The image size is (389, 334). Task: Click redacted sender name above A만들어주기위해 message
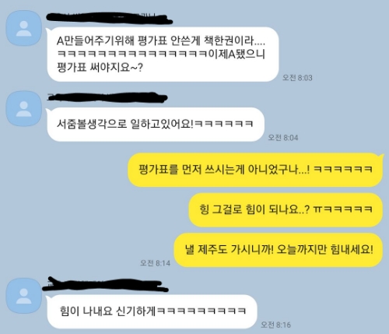[x=109, y=18]
